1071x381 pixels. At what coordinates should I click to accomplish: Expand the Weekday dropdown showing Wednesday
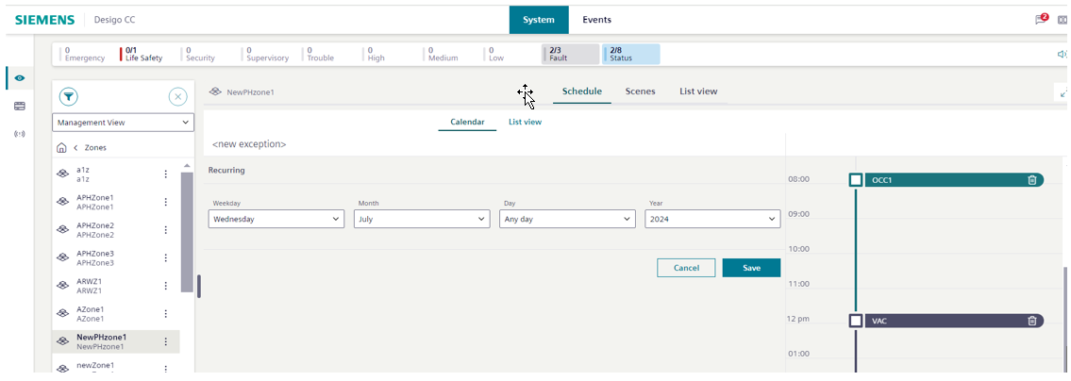point(276,219)
